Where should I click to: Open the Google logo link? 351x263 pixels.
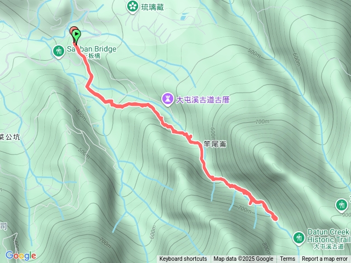click(21, 255)
